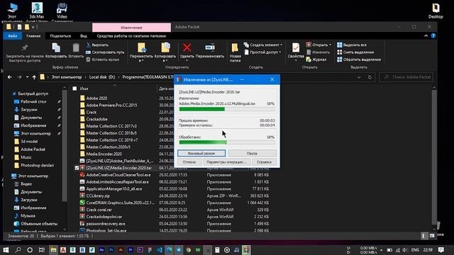Switch to large icons view button
Screen dimensions: 454x255
tap(432, 236)
